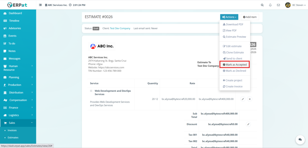Open the mail envelope icon in header
This screenshot has width=308, height=148.
click(x=278, y=5)
